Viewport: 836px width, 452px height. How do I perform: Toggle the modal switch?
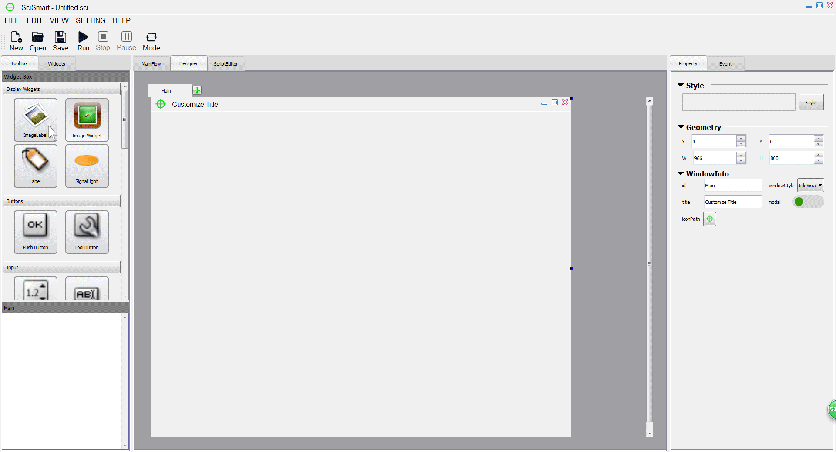pyautogui.click(x=808, y=202)
